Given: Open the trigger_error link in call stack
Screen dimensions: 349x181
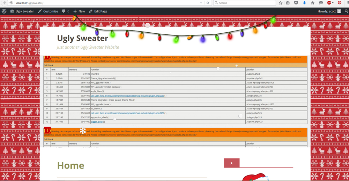Looking at the screenshot, I should (97, 122).
